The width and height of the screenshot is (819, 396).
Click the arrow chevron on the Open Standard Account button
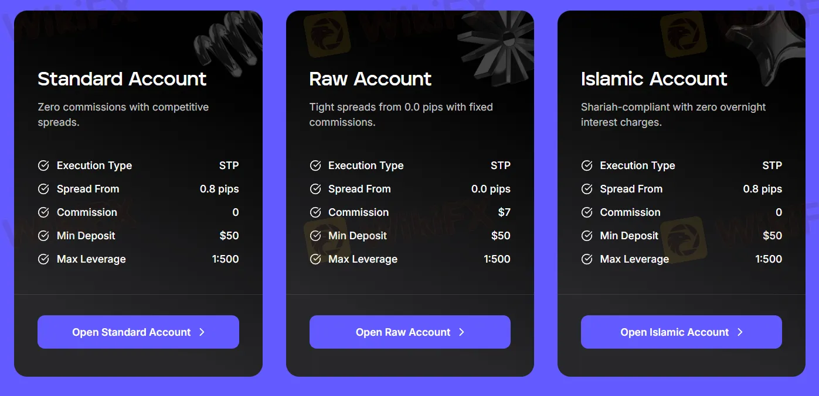pos(202,332)
